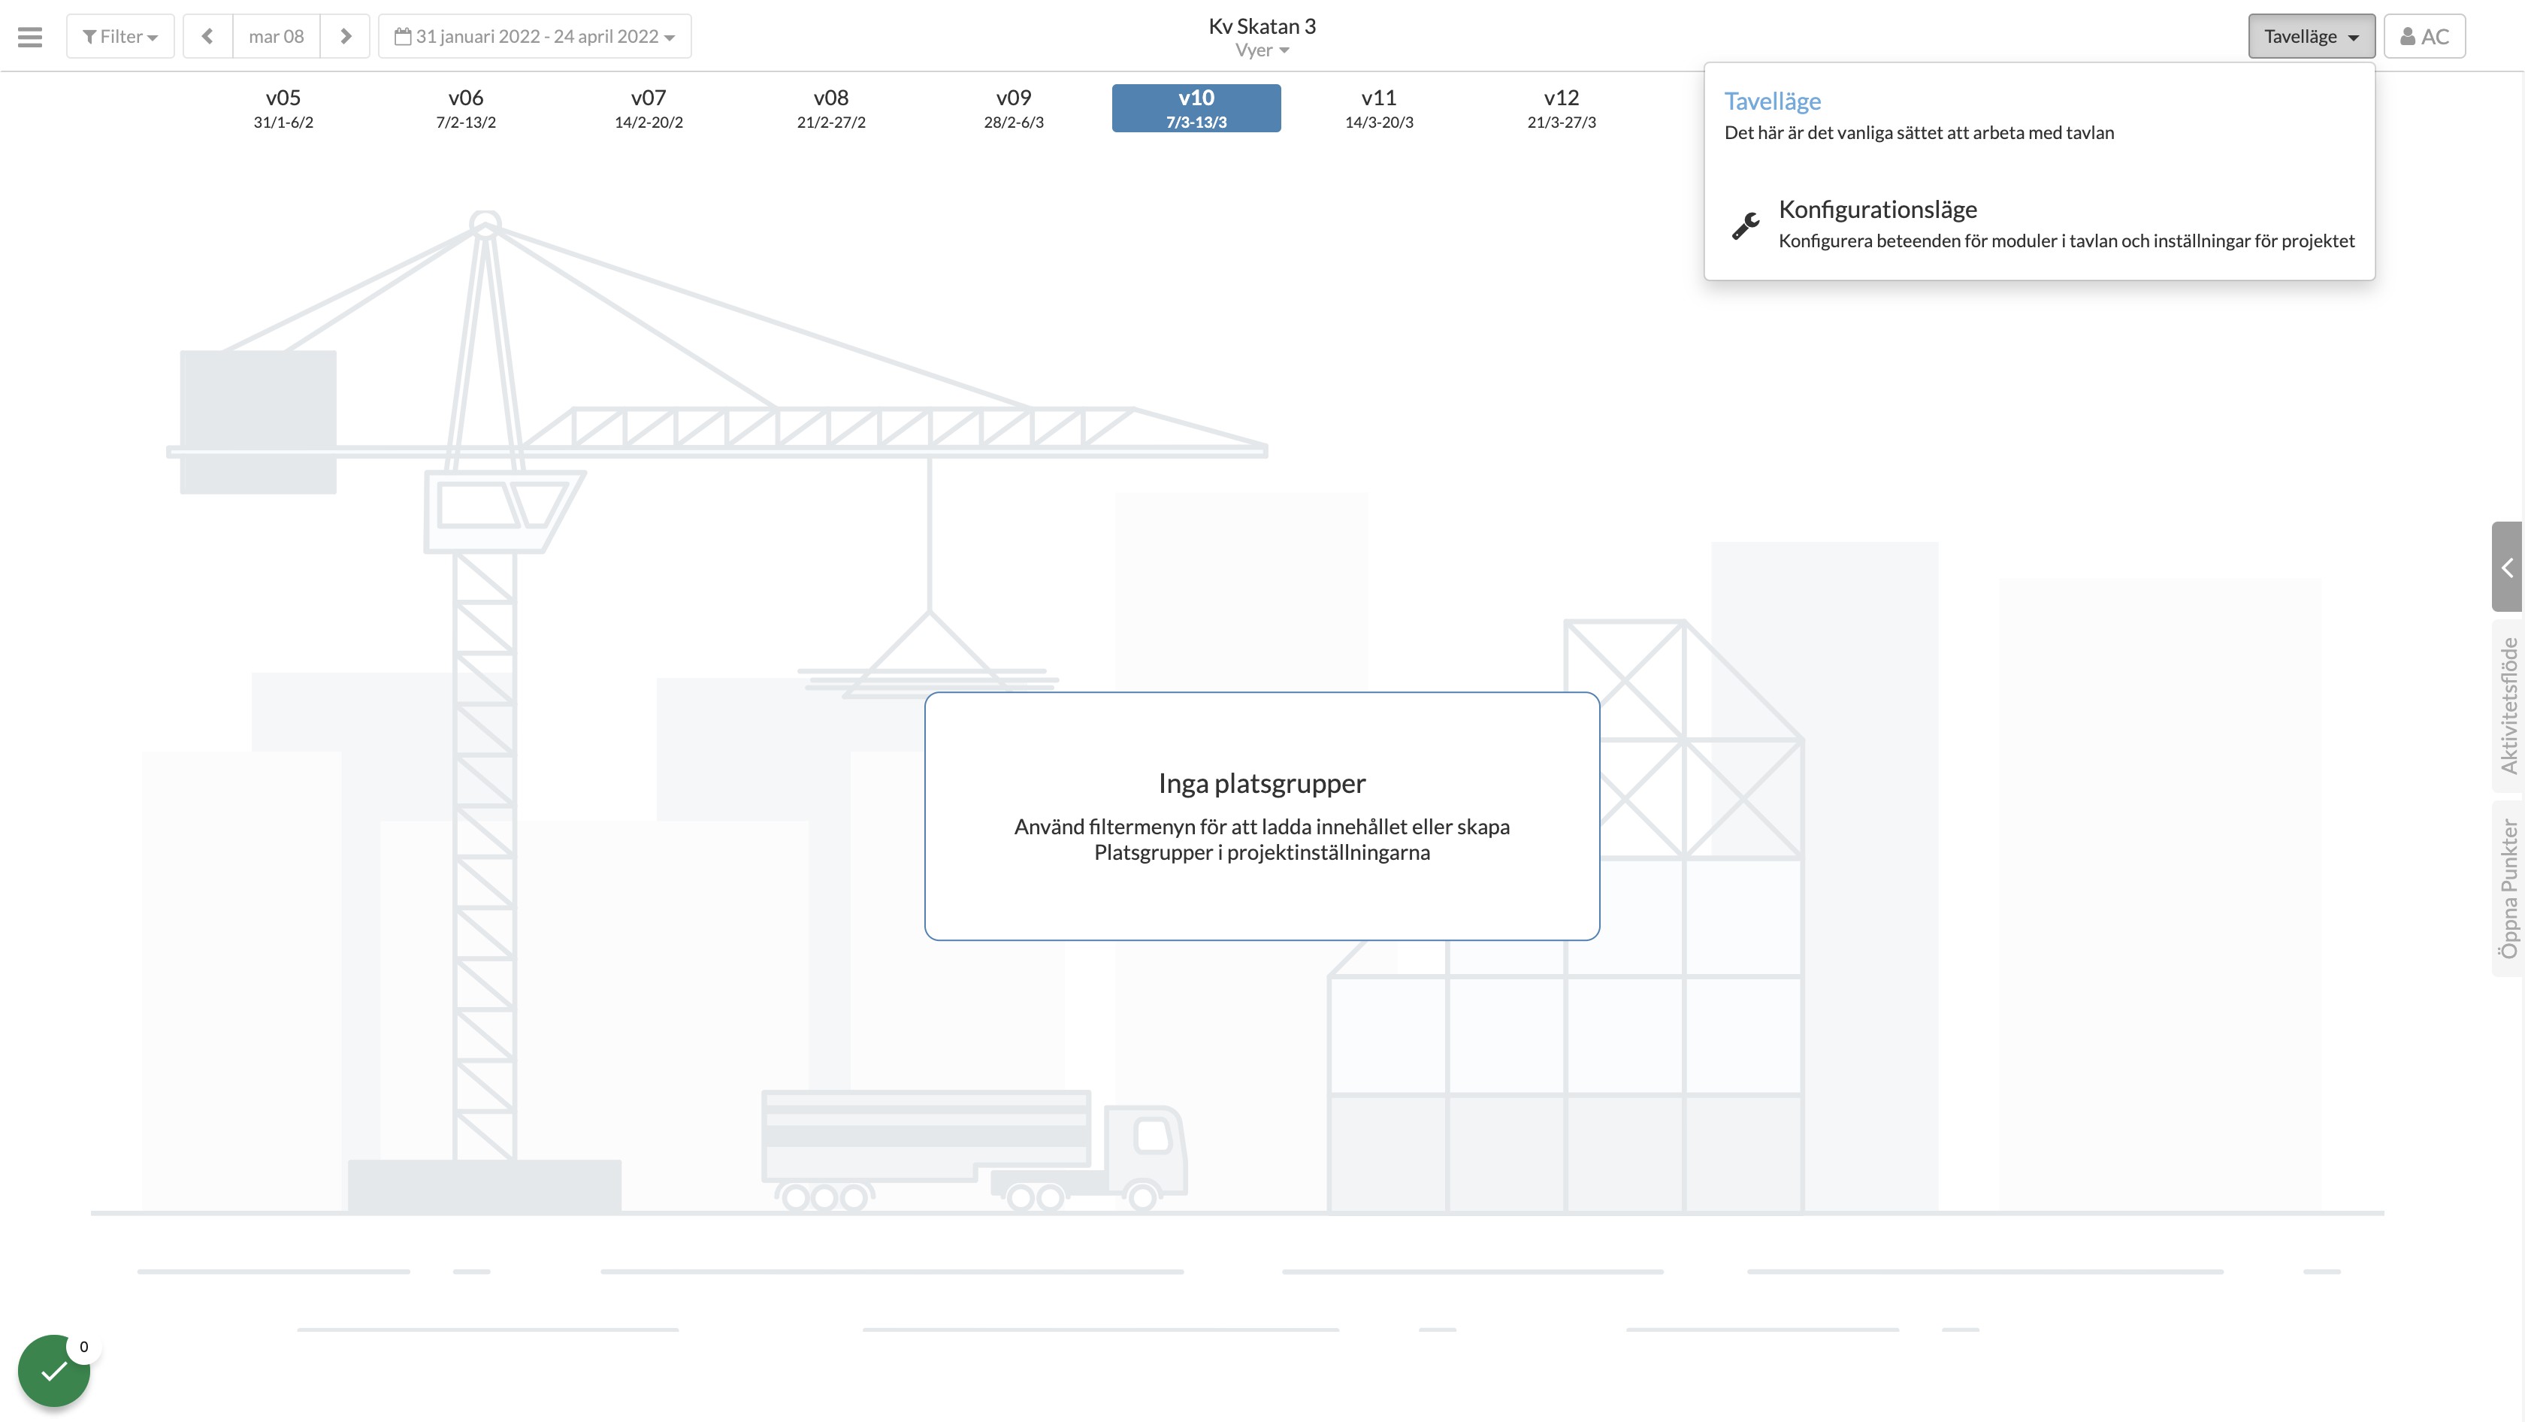
Task: Select week v11 14/3-20/3
Action: [x=1379, y=107]
